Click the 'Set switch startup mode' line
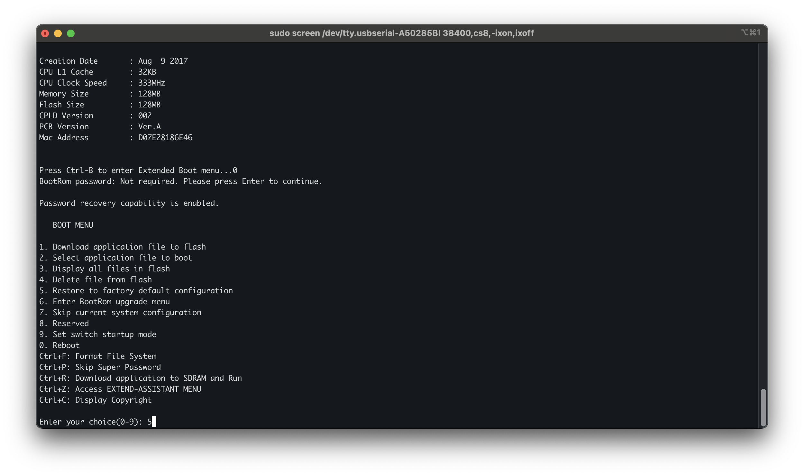 (97, 334)
